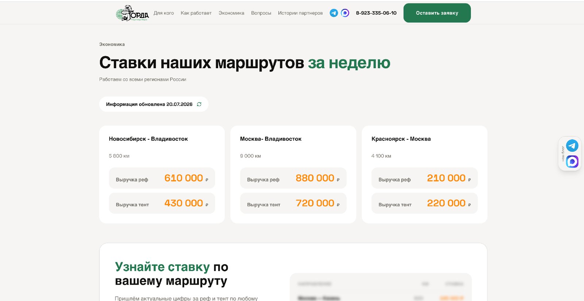584x301 pixels.
Task: Click the blurred rates table preview
Action: click(x=381, y=287)
